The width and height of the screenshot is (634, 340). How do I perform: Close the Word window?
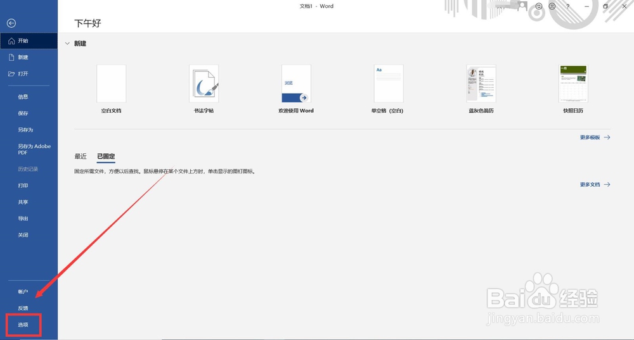click(x=624, y=6)
